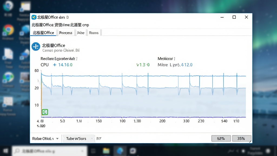Open the Robte Office dropdown
The width and height of the screenshot is (277, 156).
(x=45, y=138)
